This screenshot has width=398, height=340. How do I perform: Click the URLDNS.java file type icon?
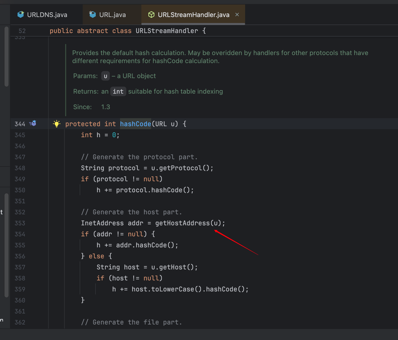[21, 15]
